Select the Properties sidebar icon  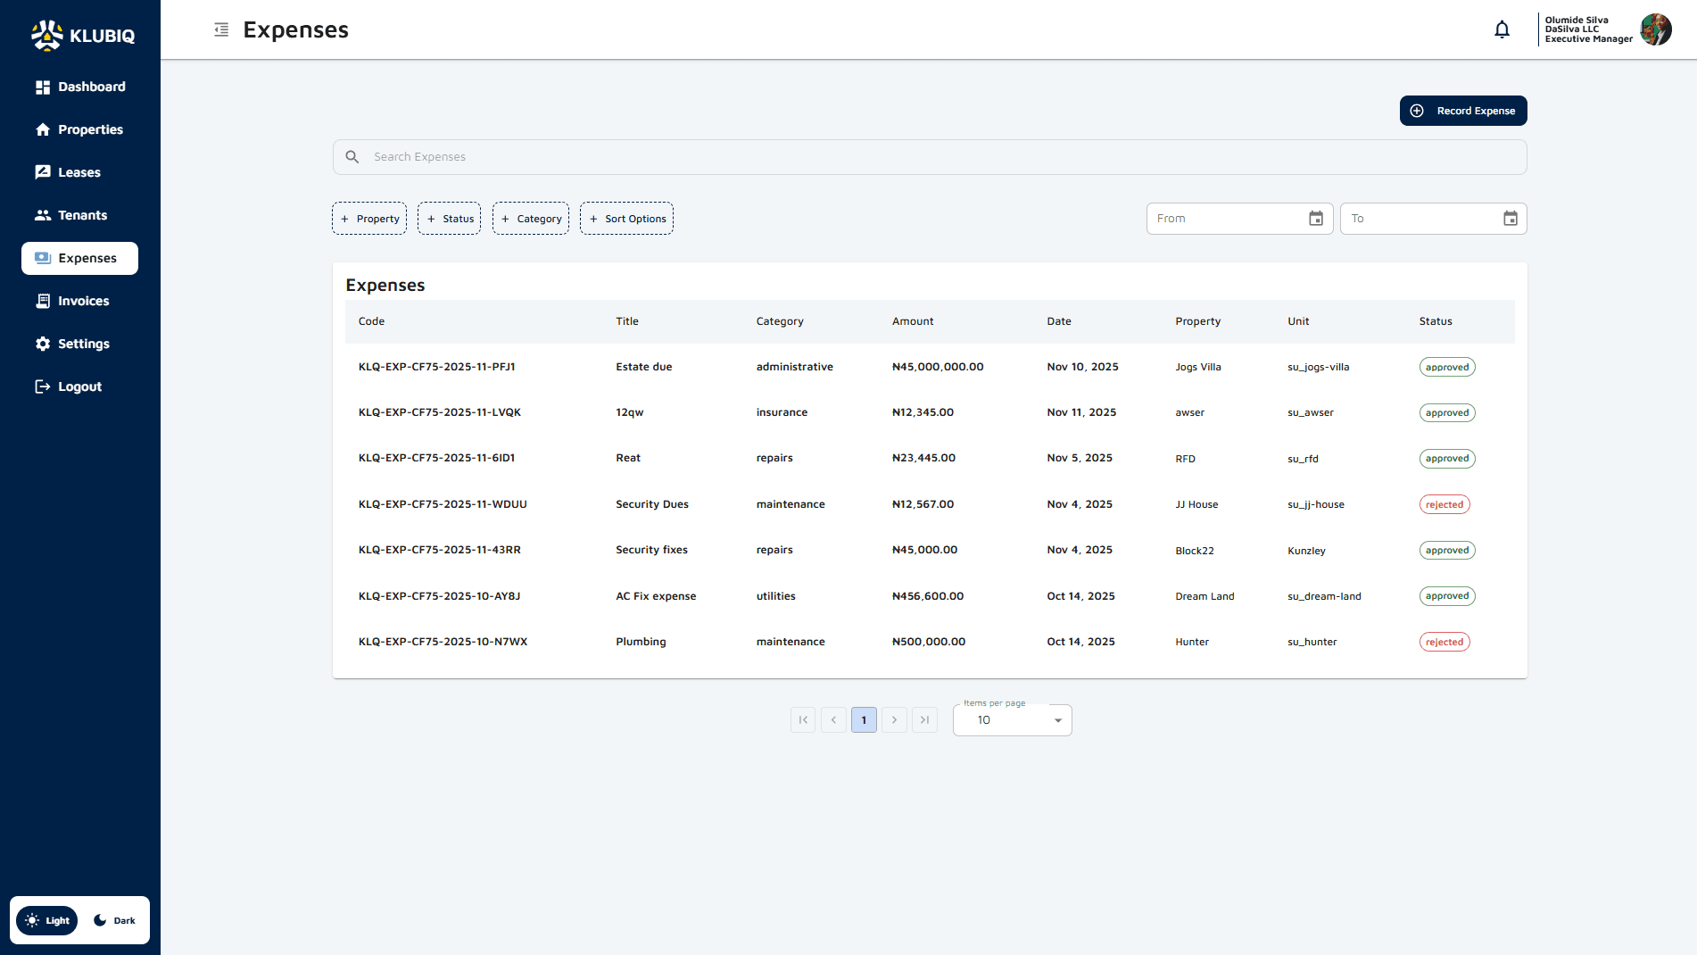(x=43, y=129)
